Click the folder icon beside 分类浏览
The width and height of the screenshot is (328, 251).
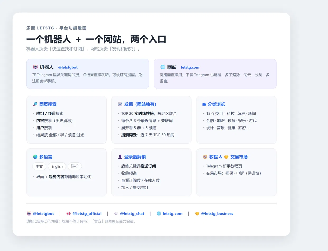[x=204, y=104]
